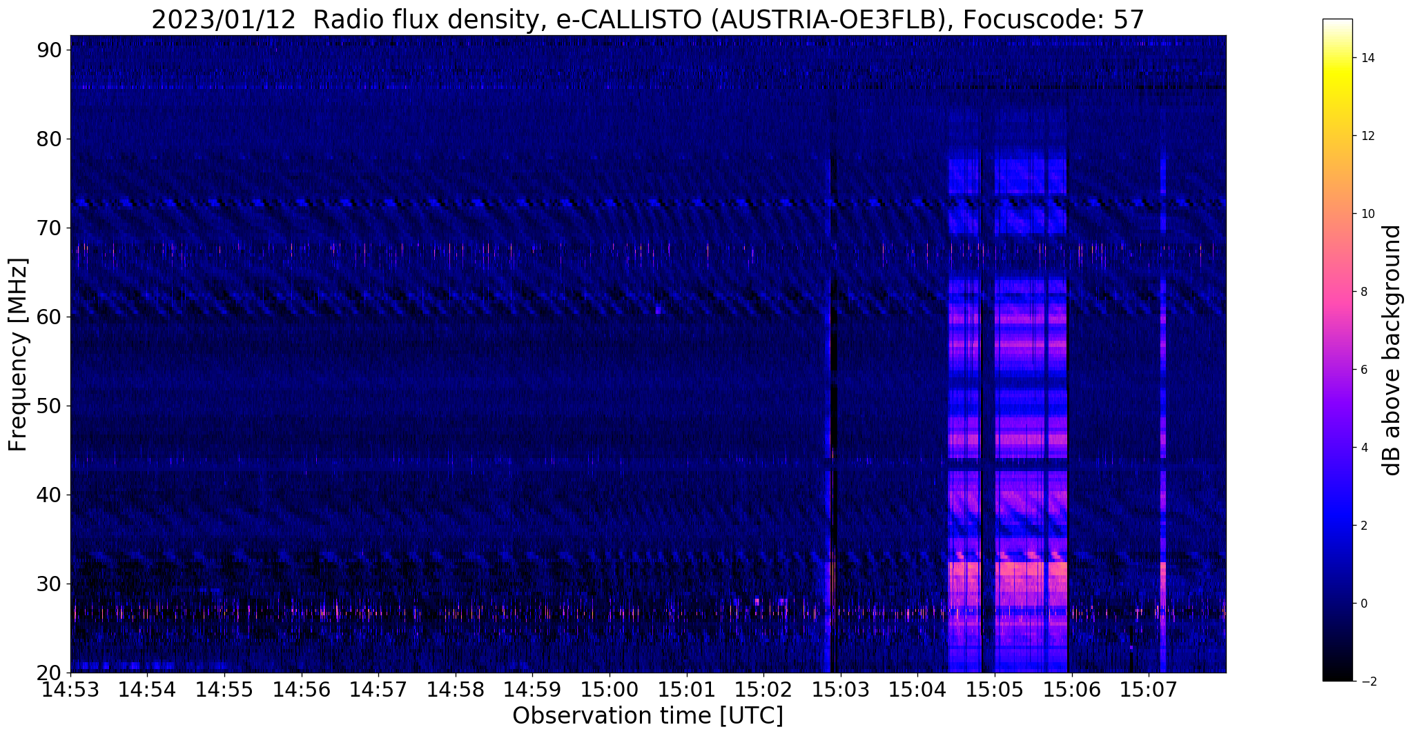Click the 14:57 time tick label
The image size is (1413, 736).
[x=378, y=689]
